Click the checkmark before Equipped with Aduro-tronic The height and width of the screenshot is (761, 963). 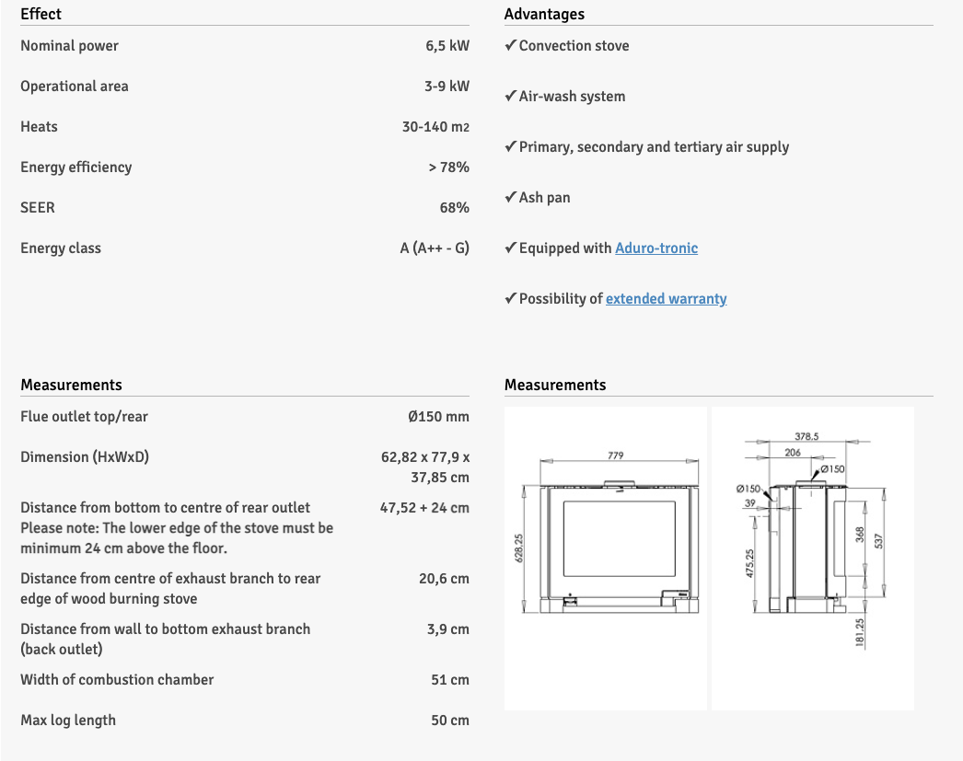pos(510,248)
